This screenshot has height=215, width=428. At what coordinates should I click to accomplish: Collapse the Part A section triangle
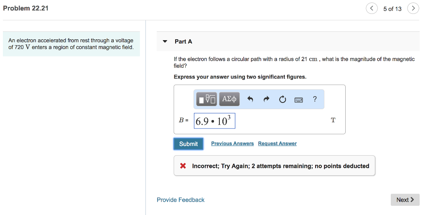pyautogui.click(x=165, y=41)
